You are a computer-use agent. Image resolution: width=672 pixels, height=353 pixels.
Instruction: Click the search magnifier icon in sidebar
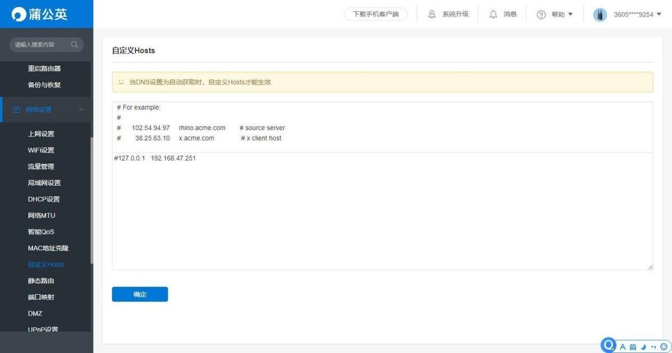click(x=74, y=45)
